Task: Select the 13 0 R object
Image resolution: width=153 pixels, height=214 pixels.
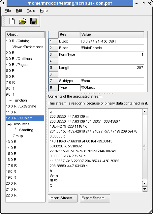Action: [11, 142]
